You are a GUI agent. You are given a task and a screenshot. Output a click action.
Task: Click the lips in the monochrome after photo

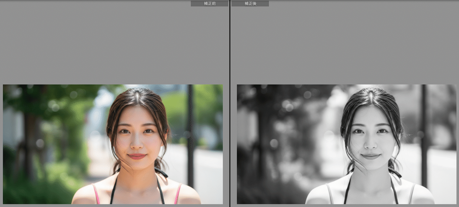(371, 156)
